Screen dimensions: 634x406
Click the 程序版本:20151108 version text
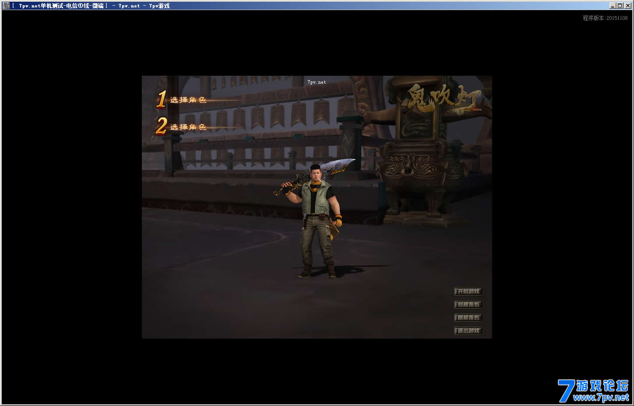coord(605,18)
